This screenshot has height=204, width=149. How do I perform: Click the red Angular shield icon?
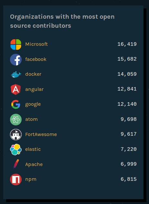(x=16, y=89)
